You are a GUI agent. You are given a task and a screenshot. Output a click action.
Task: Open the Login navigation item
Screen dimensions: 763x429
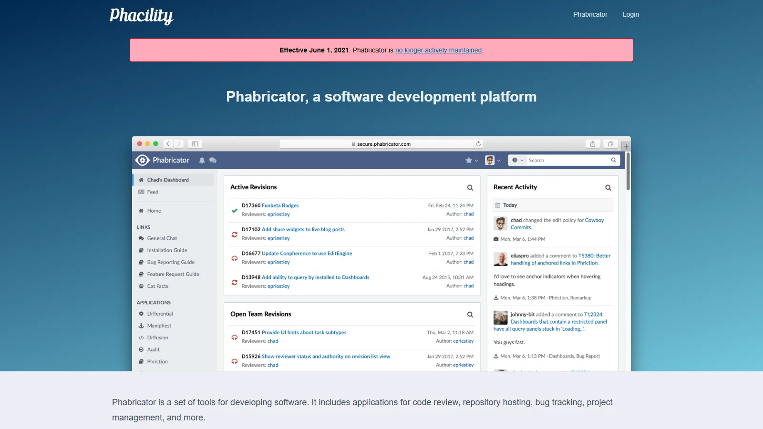630,14
